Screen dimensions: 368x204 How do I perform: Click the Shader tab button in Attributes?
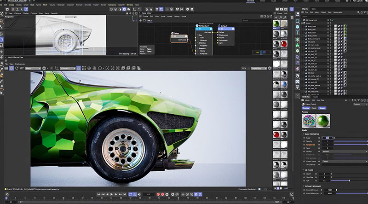(322, 108)
